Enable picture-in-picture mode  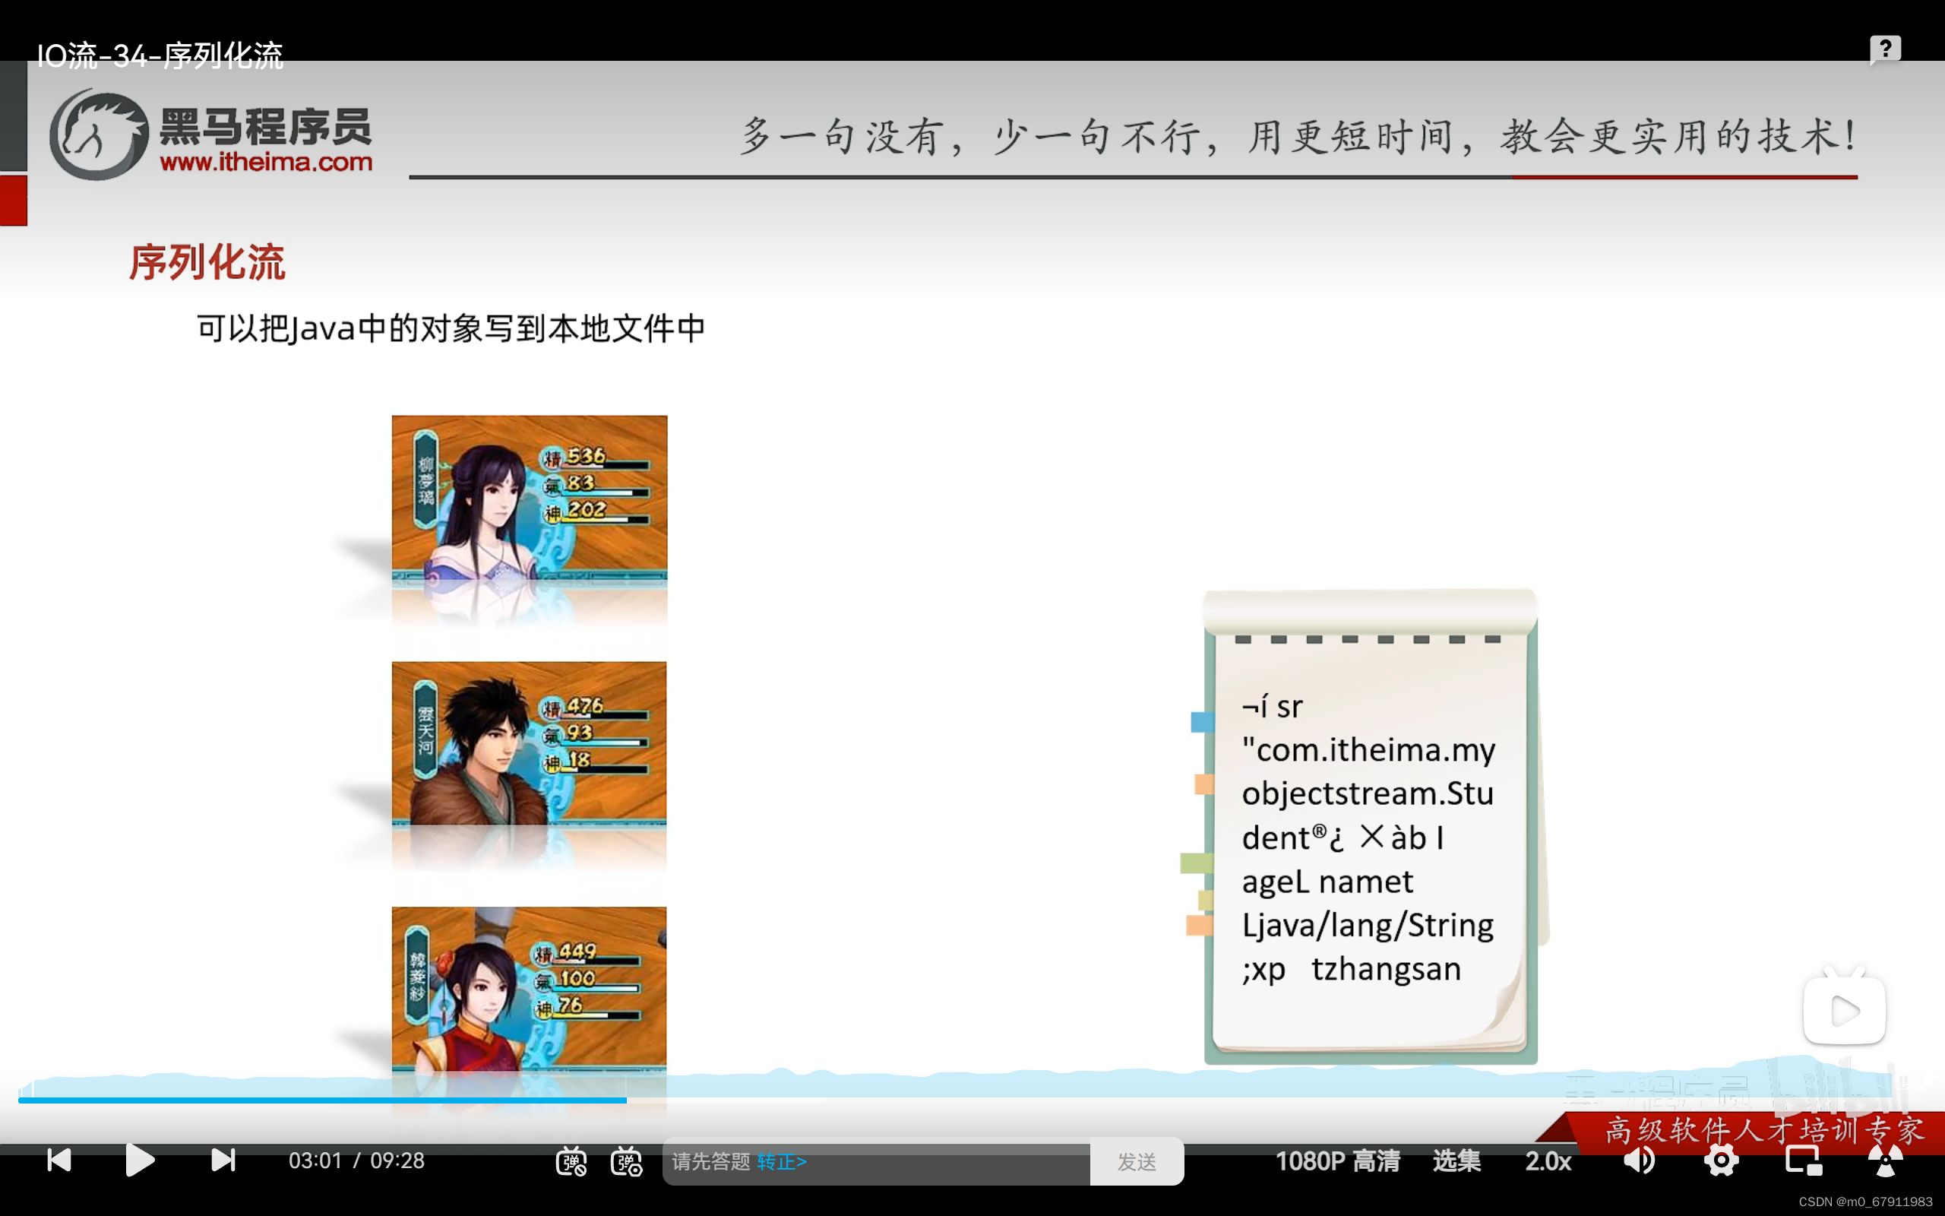(x=1803, y=1161)
